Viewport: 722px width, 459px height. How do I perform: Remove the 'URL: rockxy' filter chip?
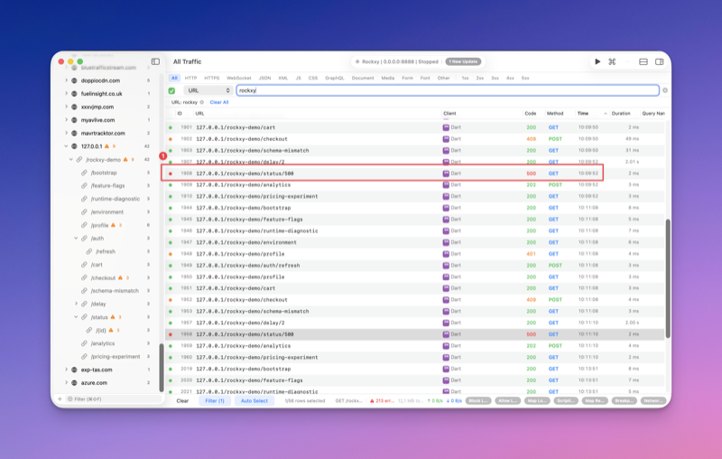pyautogui.click(x=201, y=102)
